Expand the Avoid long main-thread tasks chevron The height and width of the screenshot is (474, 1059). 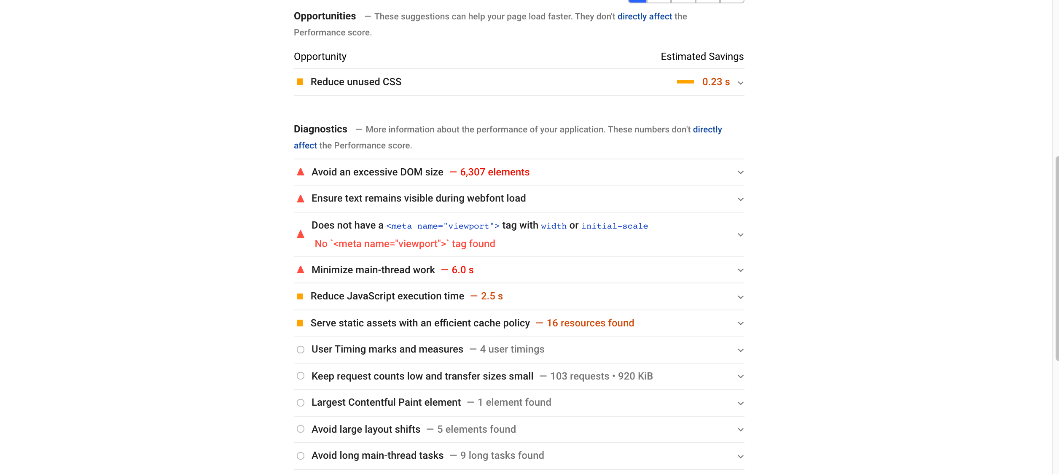click(740, 456)
